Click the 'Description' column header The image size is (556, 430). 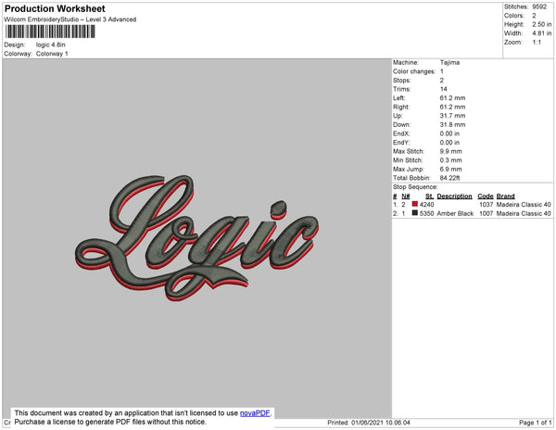coord(454,196)
